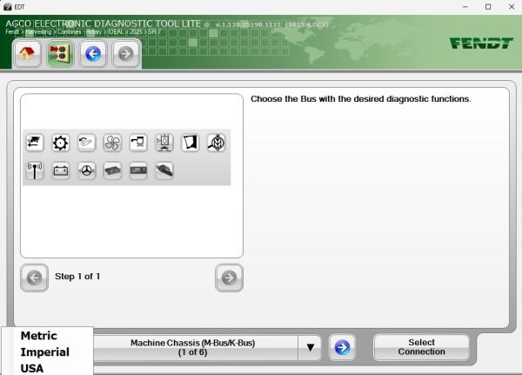The width and height of the screenshot is (522, 375).
Task: Click the 'Step 1 of 1' label
Action: pos(77,277)
